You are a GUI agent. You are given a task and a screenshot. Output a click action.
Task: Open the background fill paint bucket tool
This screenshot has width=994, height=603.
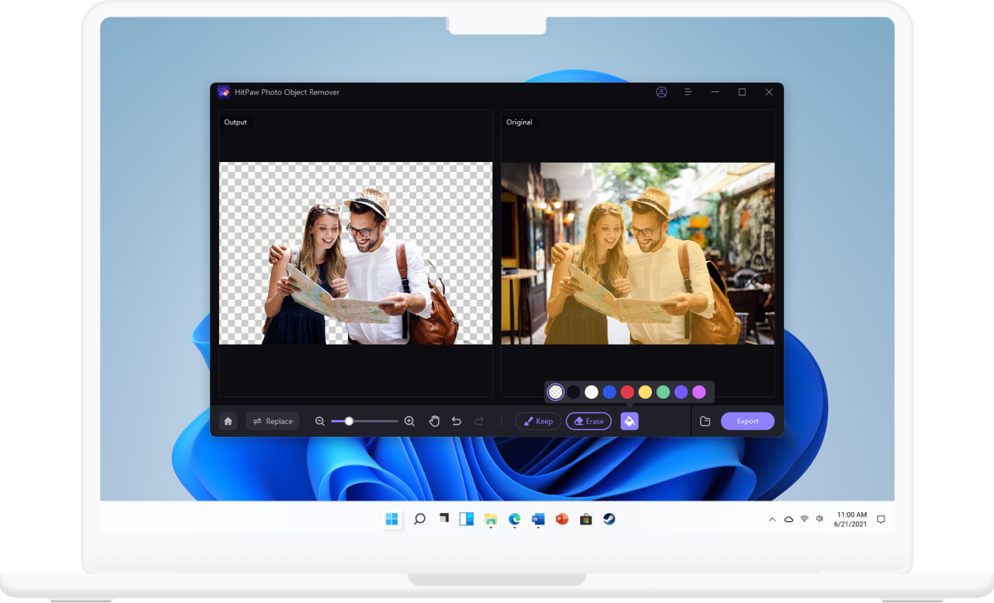(x=629, y=421)
